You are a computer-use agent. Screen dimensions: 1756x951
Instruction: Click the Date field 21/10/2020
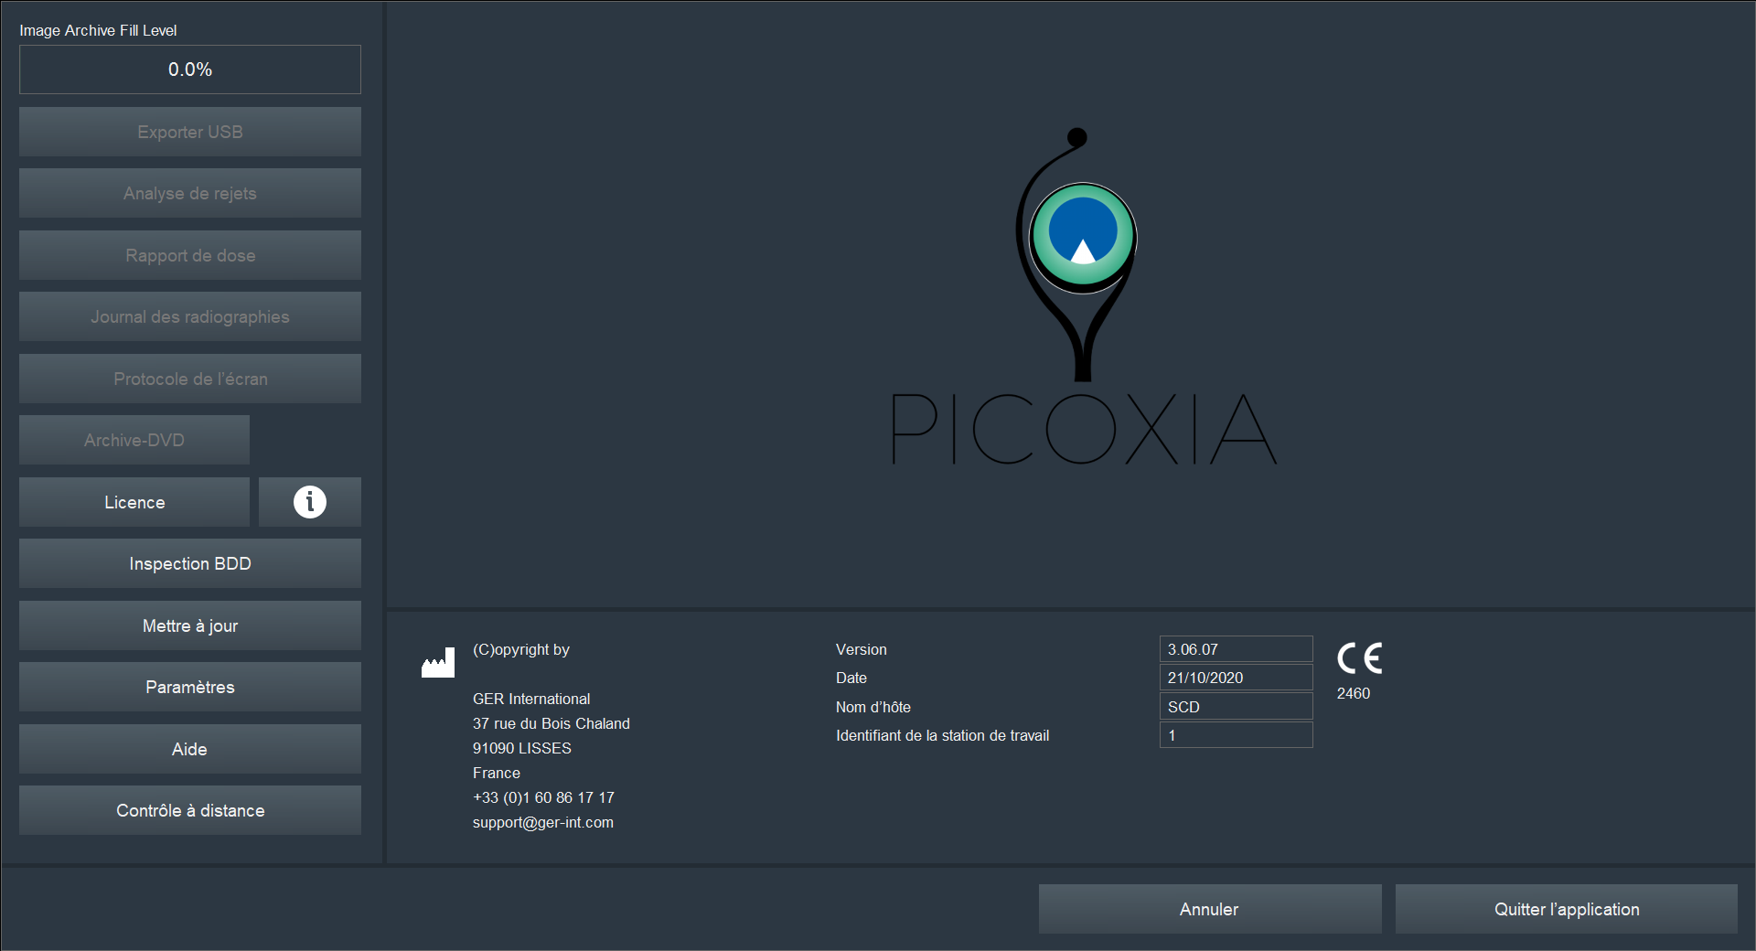click(1237, 678)
